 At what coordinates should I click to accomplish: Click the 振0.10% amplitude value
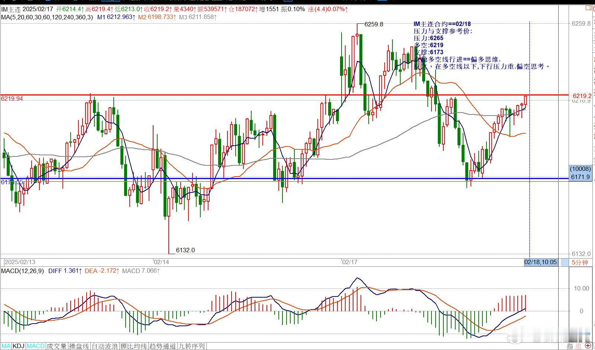tap(293, 9)
